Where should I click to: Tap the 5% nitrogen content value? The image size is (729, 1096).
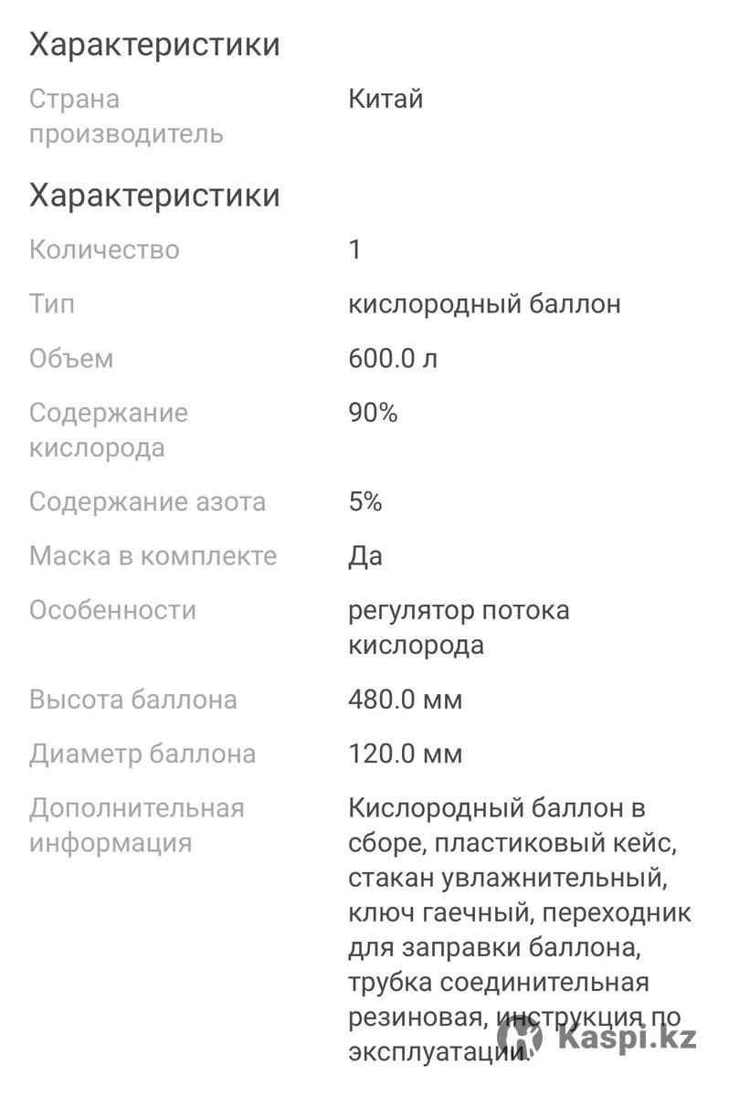[365, 501]
